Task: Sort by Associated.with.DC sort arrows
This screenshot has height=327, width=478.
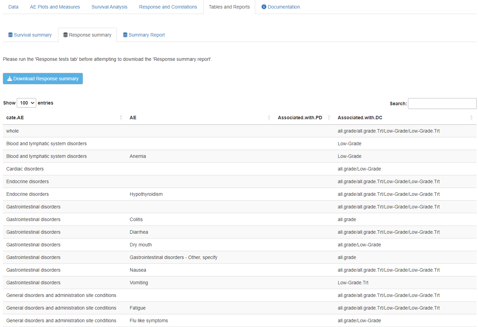Action: (x=471, y=118)
